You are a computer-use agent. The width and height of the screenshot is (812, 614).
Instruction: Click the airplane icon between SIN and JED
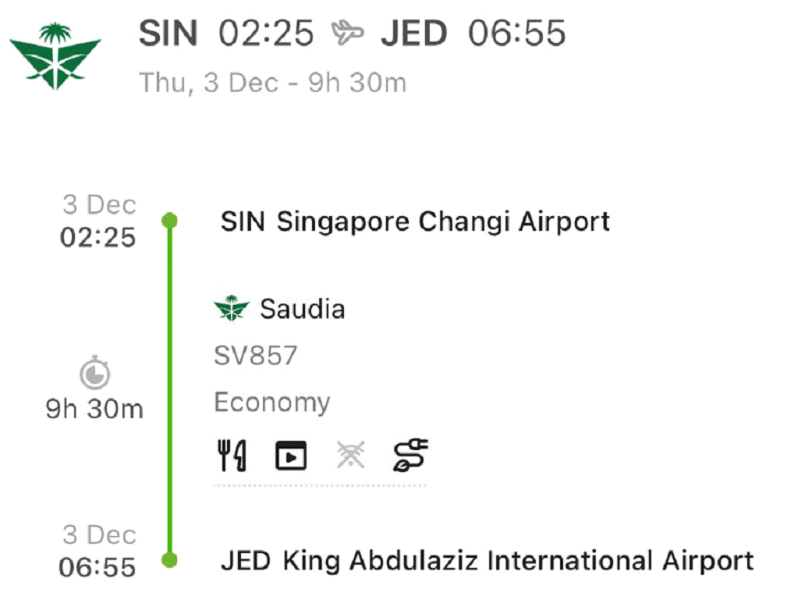[x=347, y=34]
